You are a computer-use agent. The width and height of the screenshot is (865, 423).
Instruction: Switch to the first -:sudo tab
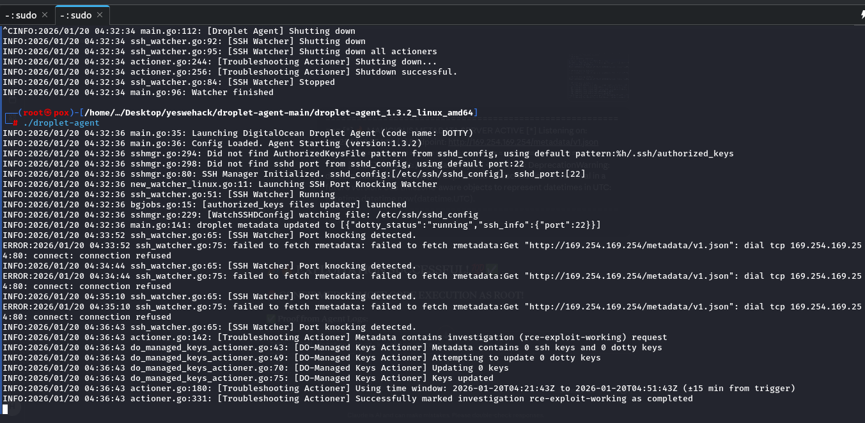click(x=20, y=15)
